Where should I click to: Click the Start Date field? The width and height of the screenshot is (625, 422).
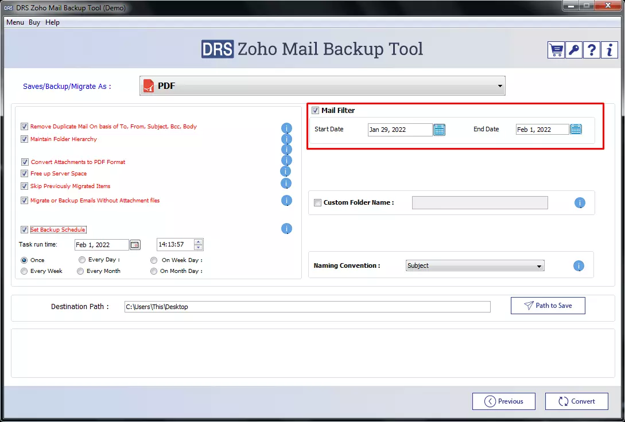coord(400,130)
